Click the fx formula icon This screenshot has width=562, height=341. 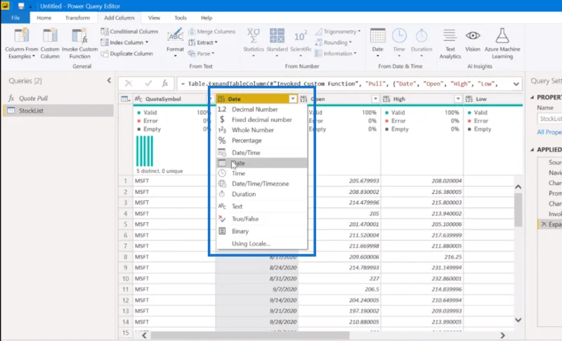pos(165,84)
